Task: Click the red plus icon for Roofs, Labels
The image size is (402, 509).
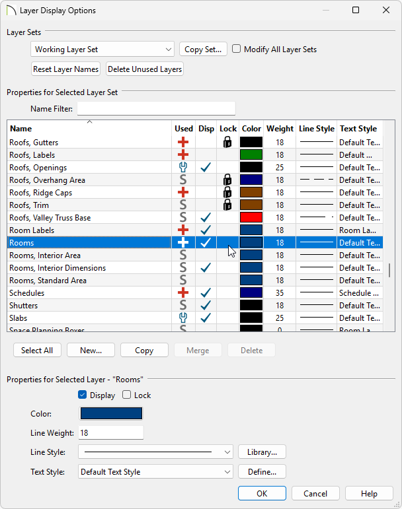Action: point(183,154)
